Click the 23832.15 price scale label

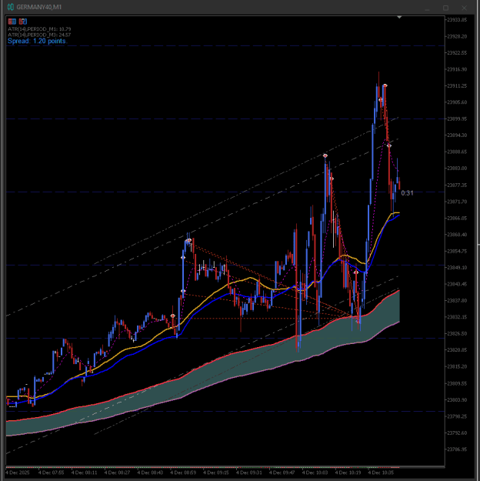tap(457, 317)
